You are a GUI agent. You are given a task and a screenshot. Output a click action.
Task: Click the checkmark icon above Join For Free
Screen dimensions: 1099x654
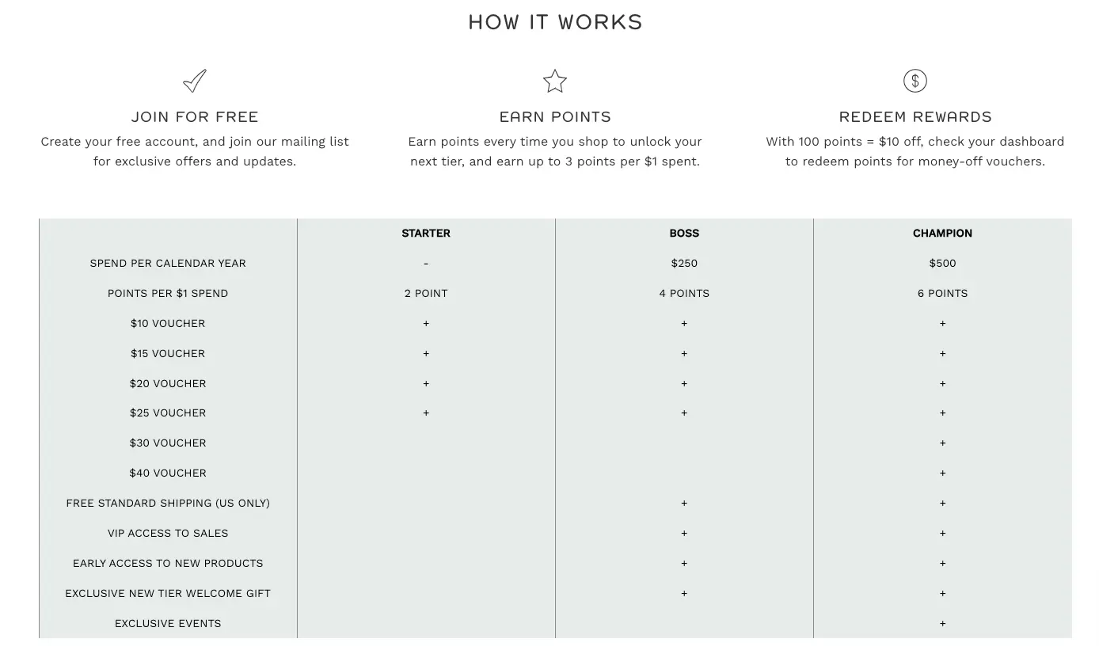pyautogui.click(x=195, y=81)
